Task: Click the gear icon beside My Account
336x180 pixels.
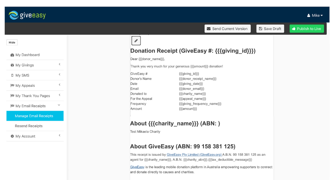Action: click(x=12, y=136)
